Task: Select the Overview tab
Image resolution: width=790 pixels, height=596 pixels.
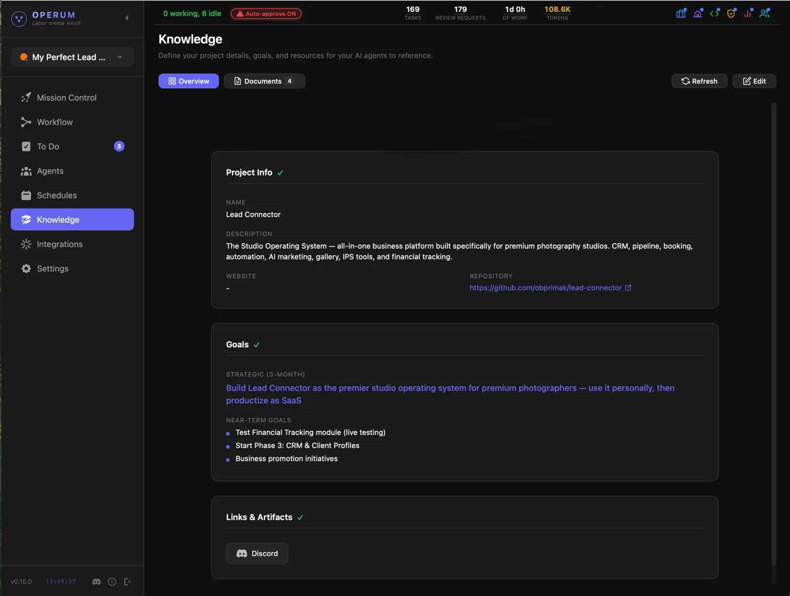Action: pyautogui.click(x=188, y=81)
